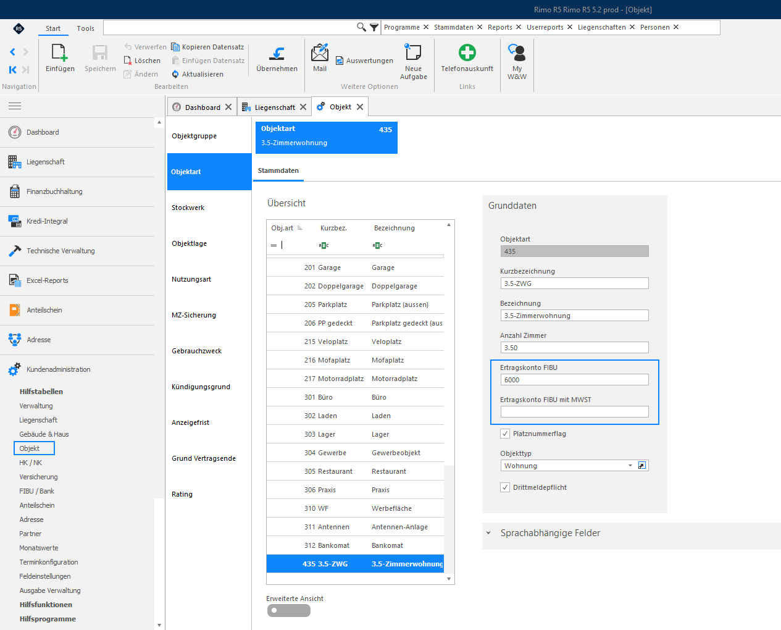Switch to the Liegenschaft tab
The width and height of the screenshot is (781, 630).
point(274,107)
